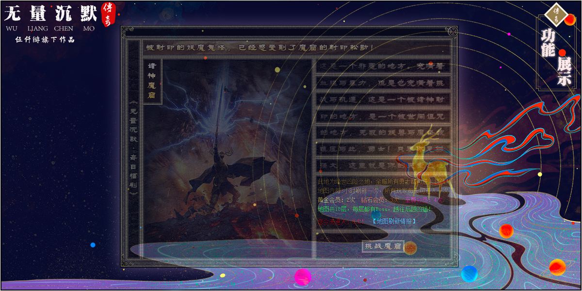The image size is (582, 291).
Task: Click the blue orb near the bottom right
Action: pos(469,274)
